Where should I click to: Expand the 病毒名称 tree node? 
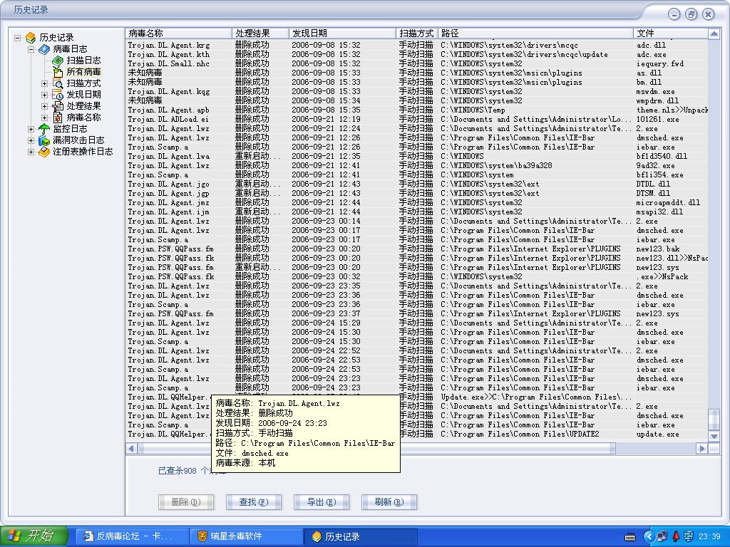(45, 118)
